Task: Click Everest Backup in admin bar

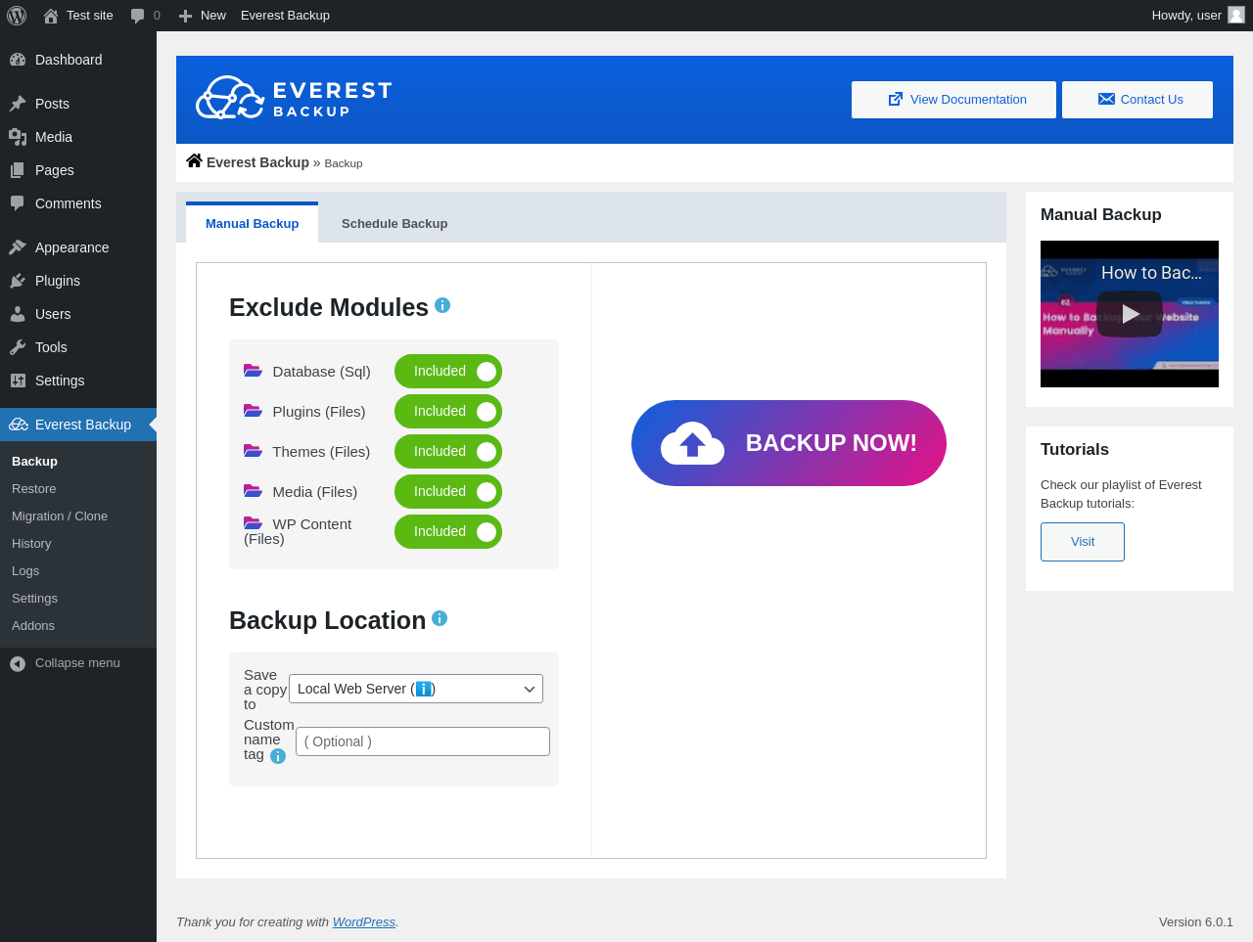Action: coord(285,16)
